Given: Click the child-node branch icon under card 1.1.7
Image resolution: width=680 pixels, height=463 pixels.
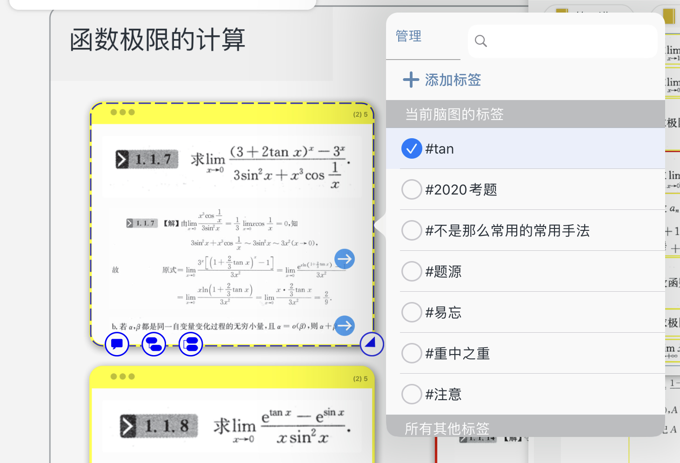Looking at the screenshot, I should tap(154, 344).
